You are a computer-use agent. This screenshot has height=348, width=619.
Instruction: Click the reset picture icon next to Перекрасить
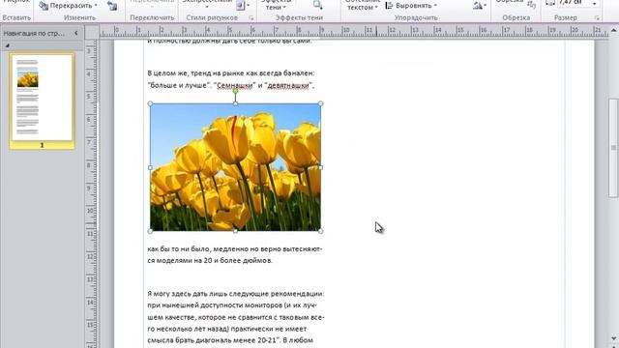pos(112,6)
